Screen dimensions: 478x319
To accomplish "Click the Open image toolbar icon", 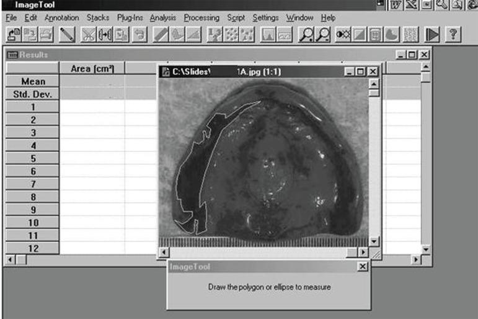I will pos(14,35).
